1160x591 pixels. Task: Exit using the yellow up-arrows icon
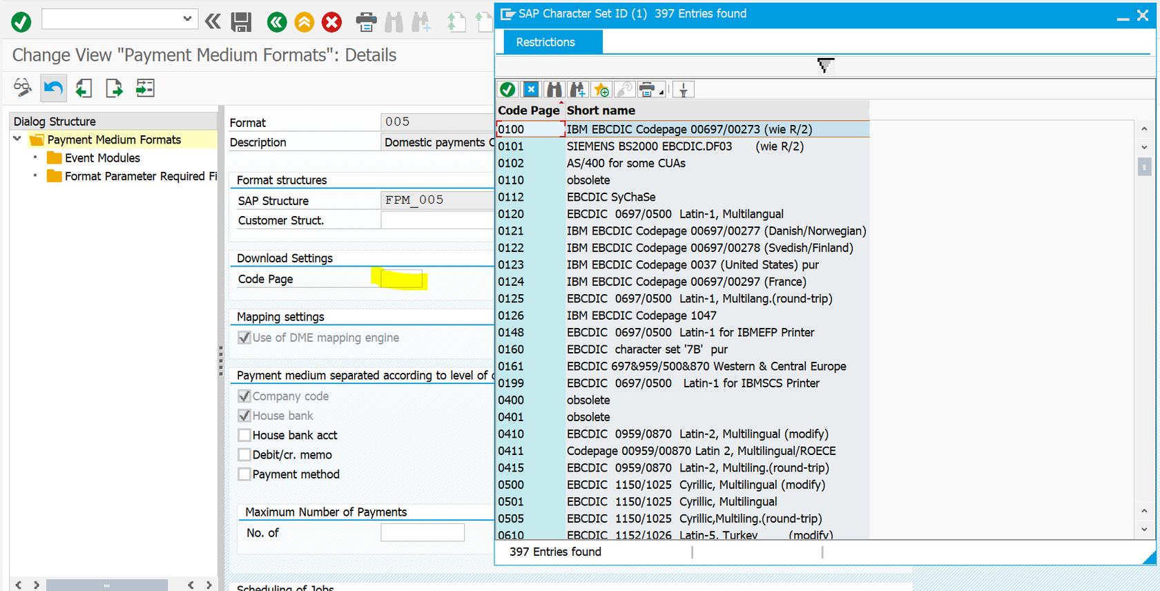point(304,22)
